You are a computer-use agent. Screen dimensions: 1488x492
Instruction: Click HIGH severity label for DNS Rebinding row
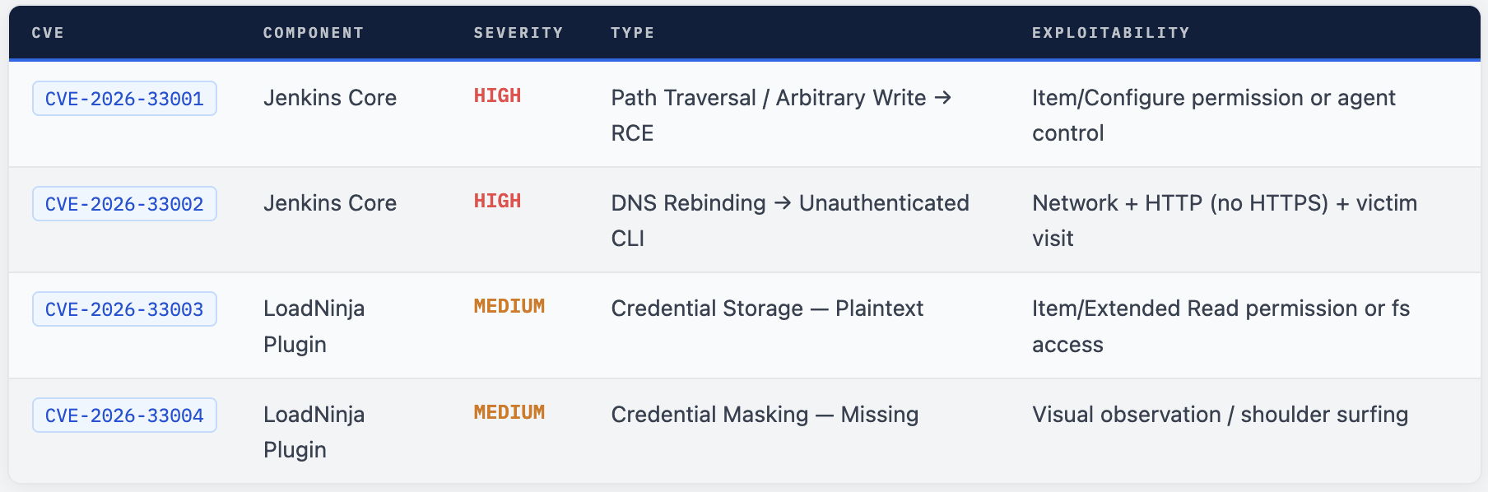pyautogui.click(x=497, y=202)
